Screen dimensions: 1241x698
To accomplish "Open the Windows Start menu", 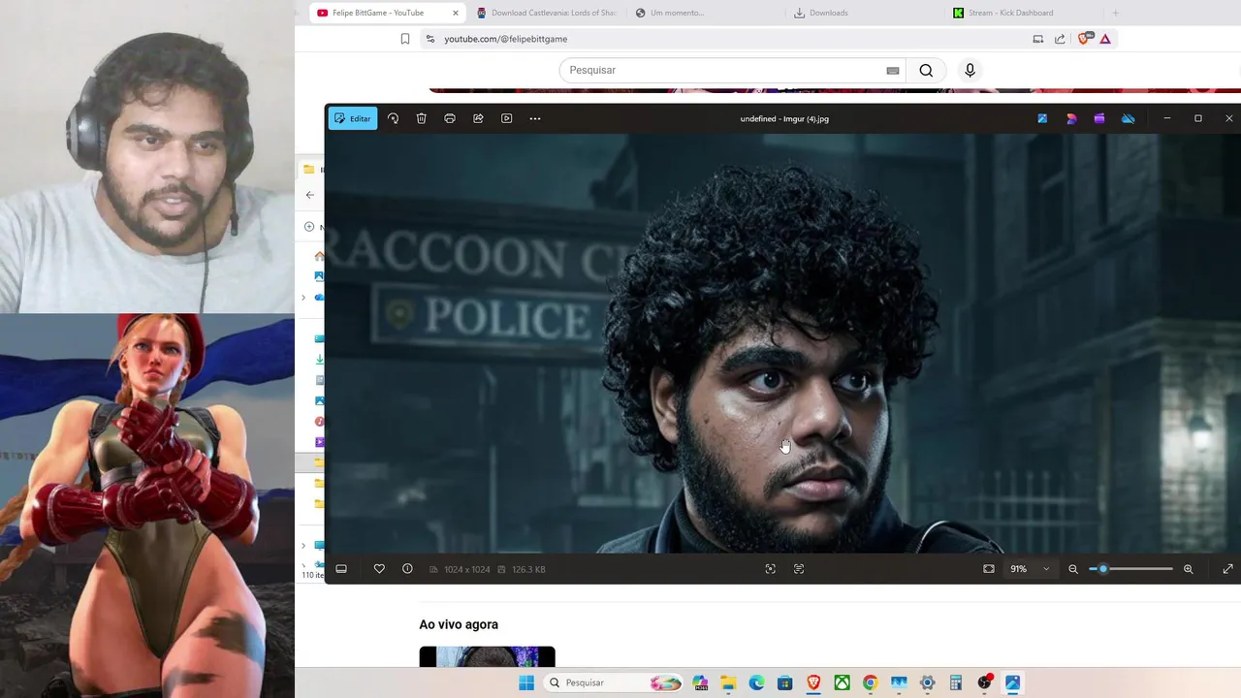I will (526, 682).
